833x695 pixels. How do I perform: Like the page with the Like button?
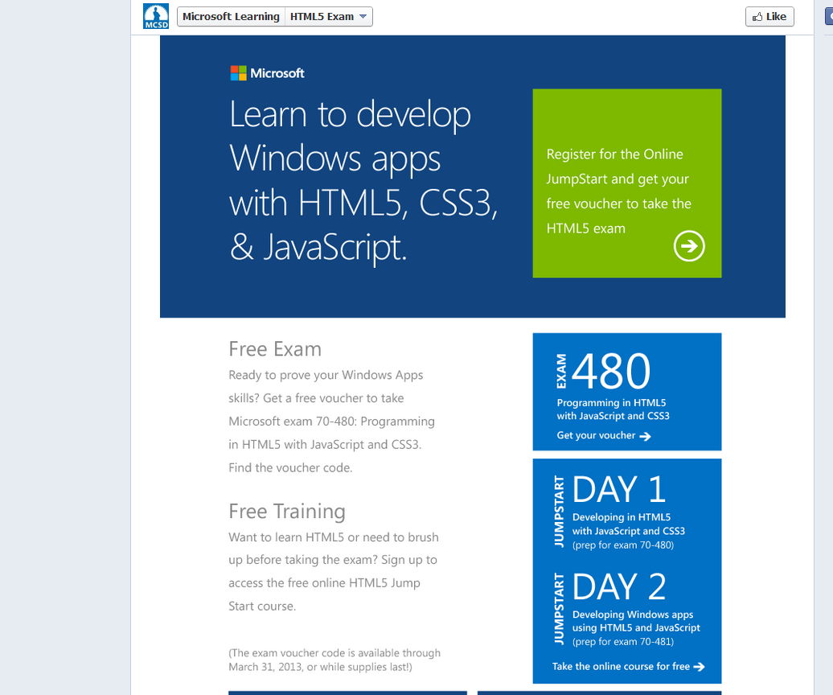(769, 16)
